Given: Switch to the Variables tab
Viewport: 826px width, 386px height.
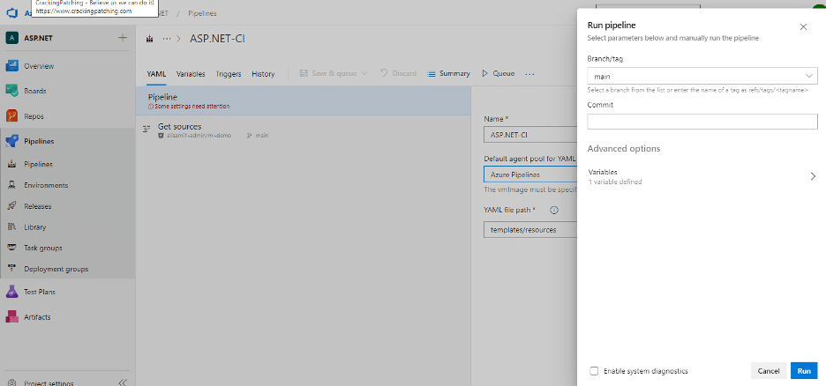Looking at the screenshot, I should coord(191,74).
